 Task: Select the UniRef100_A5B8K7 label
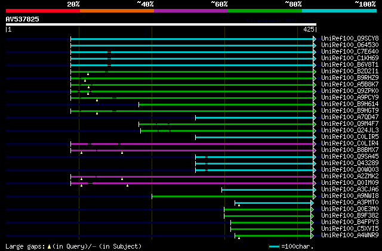pyautogui.click(x=350, y=84)
